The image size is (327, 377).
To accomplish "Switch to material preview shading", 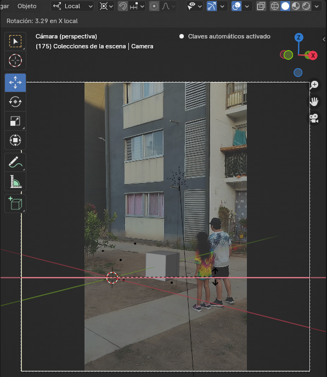I will (296, 6).
